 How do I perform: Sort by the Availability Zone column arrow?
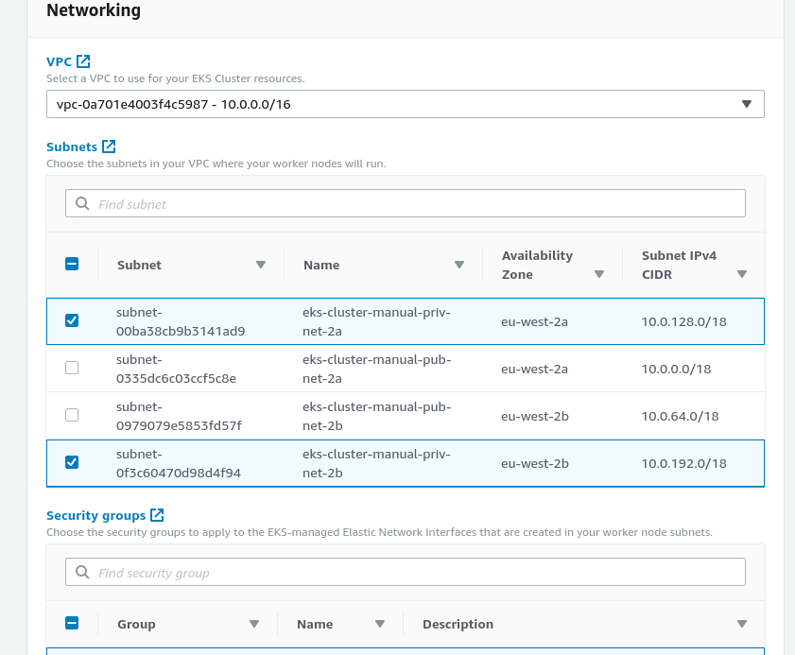coord(598,274)
